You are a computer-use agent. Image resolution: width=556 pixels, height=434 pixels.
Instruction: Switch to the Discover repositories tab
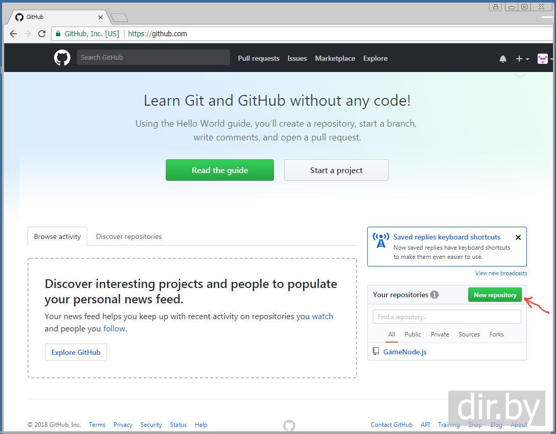(129, 236)
